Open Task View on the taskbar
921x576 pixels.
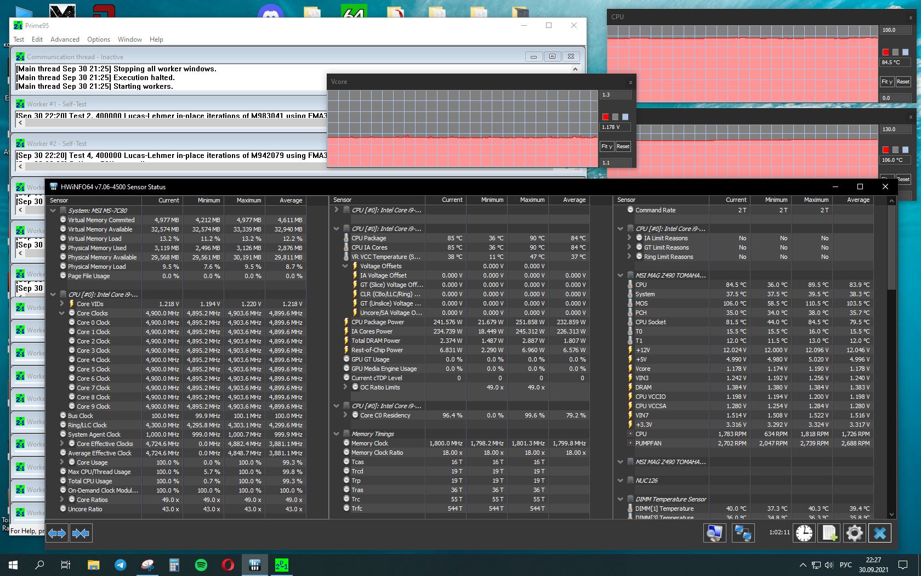(66, 564)
